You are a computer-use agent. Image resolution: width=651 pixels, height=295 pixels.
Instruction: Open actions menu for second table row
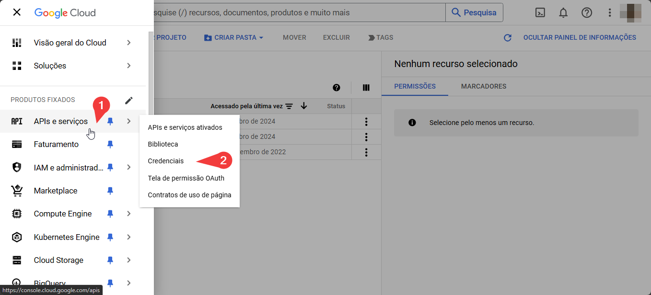pos(366,137)
